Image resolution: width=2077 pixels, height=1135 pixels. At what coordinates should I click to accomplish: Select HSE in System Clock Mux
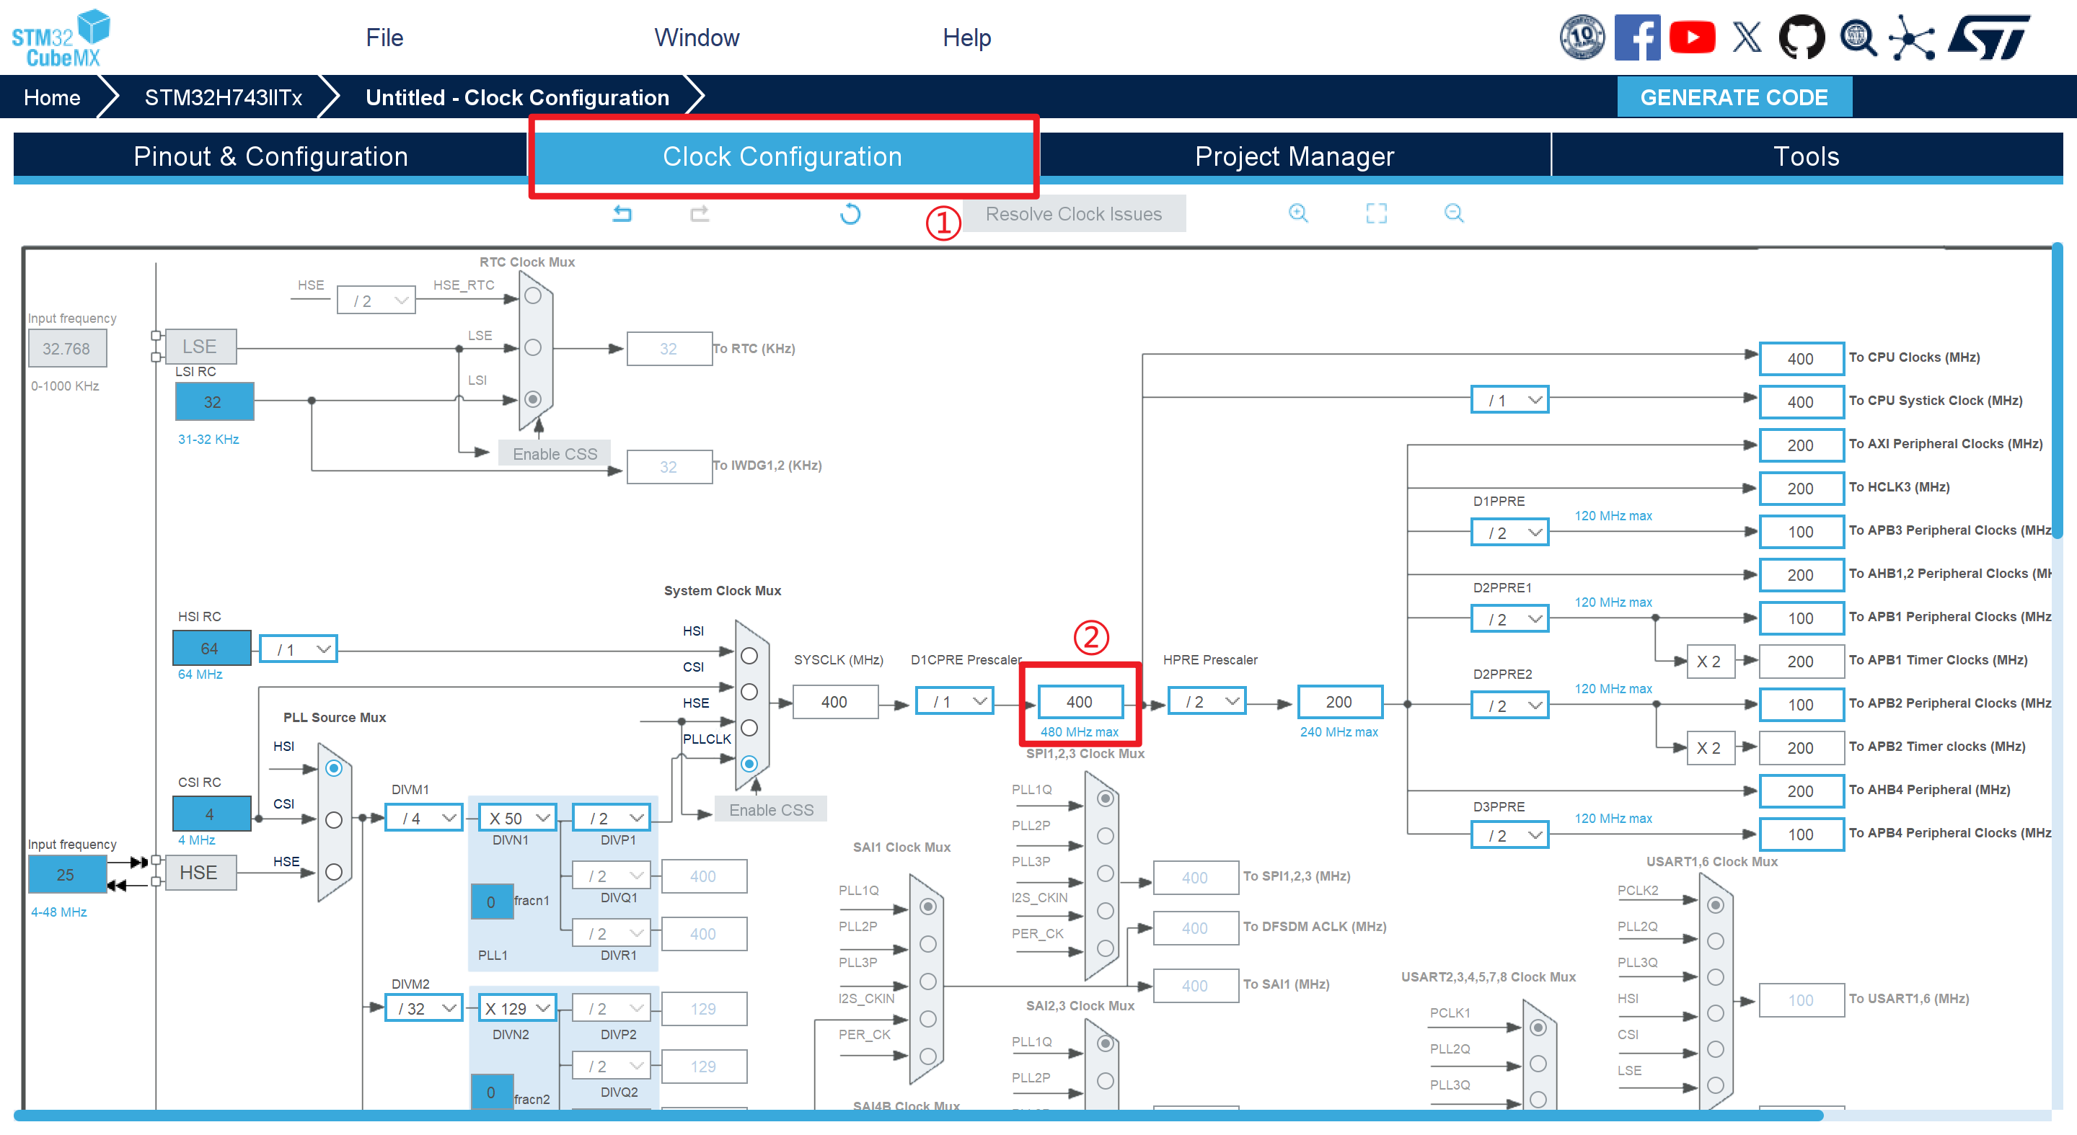tap(749, 727)
